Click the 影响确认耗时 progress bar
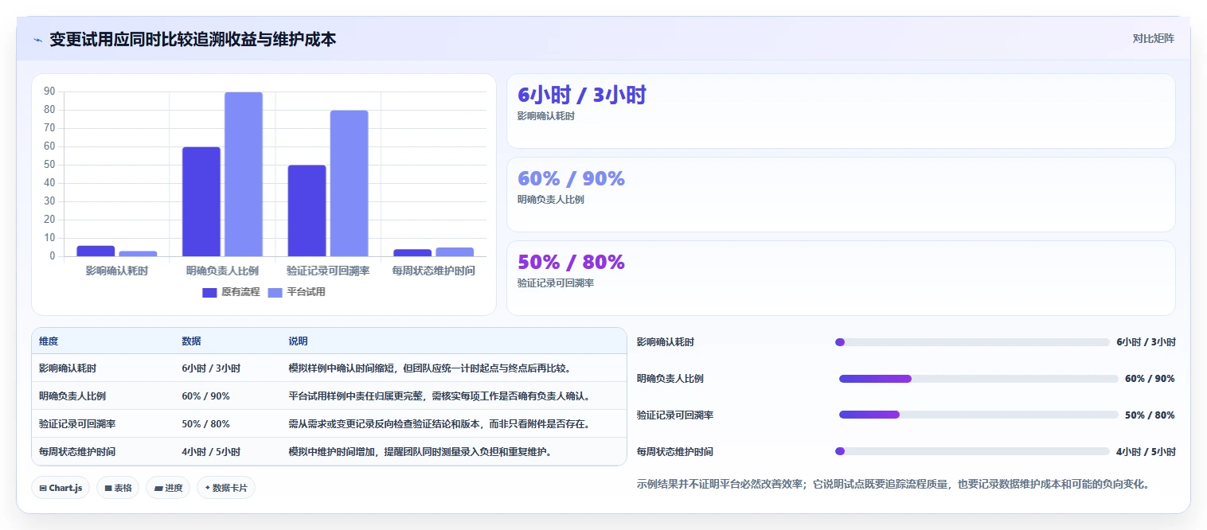Image resolution: width=1207 pixels, height=530 pixels. tap(972, 342)
